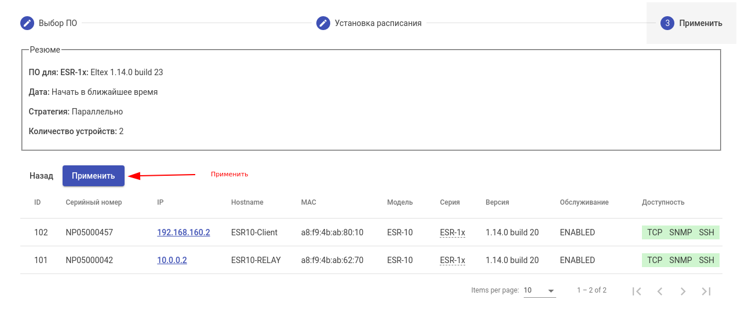Viewport: 741px width, 318px height.
Task: Click the pencil icon beside Выбор ПО
Action: pyautogui.click(x=27, y=23)
